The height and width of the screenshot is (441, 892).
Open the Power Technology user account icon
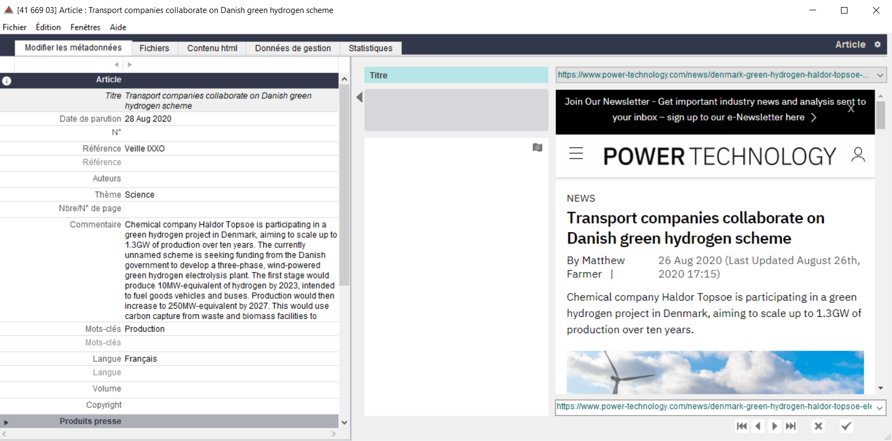click(x=858, y=155)
